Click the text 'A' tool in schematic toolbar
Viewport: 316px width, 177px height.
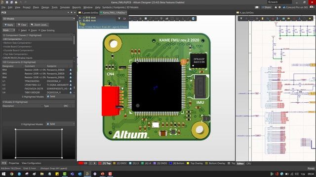(299, 19)
